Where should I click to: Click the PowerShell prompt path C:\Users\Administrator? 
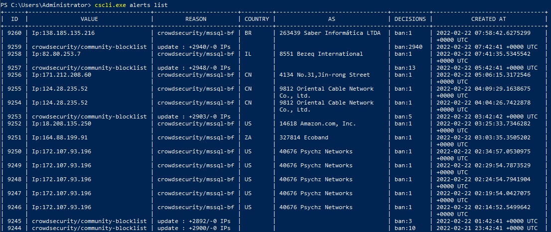tap(49, 5)
